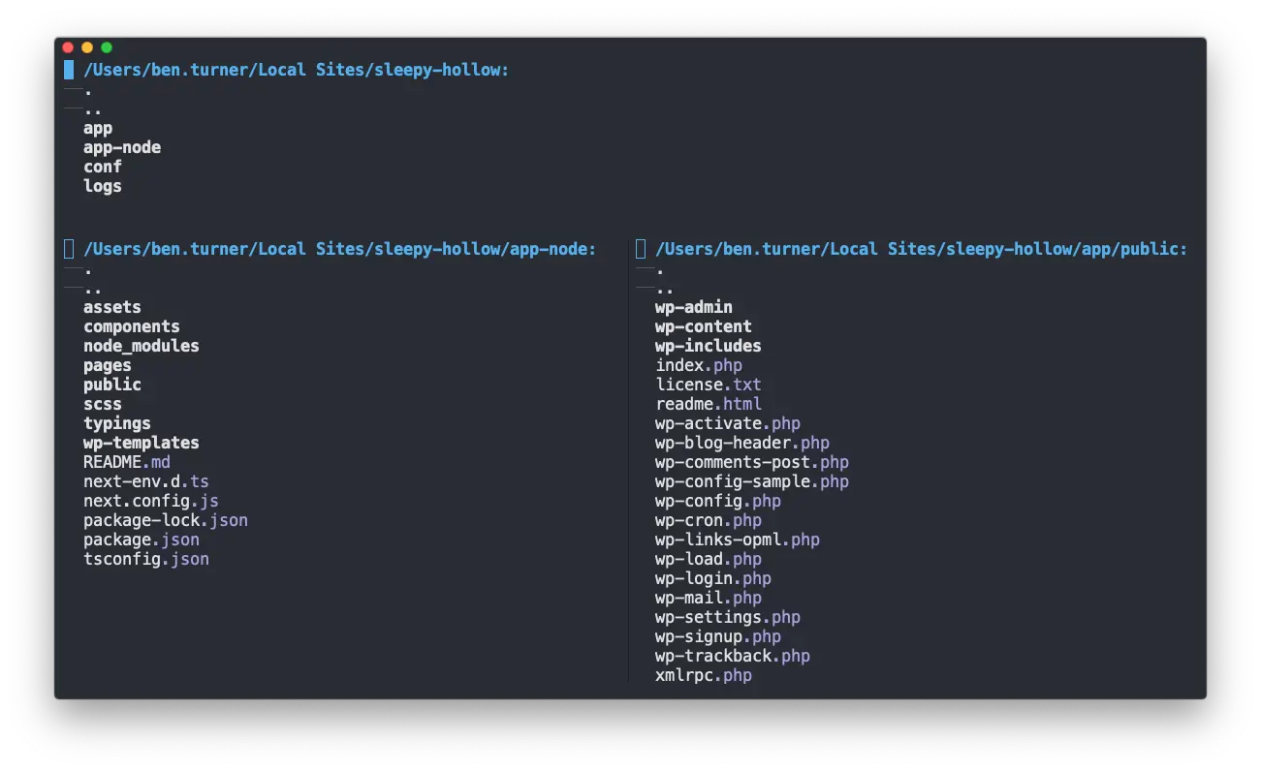The width and height of the screenshot is (1261, 771).
Task: Open the app-node directory in top pane
Action: [x=122, y=147]
